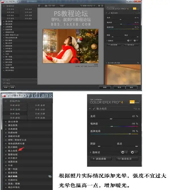Viewport: 170px width, 190px height.
Task: Select side-by-side preview view in main toolbar
Action: (53, 6)
